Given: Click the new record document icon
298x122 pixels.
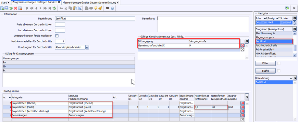Looking at the screenshot, I should coord(2,8).
